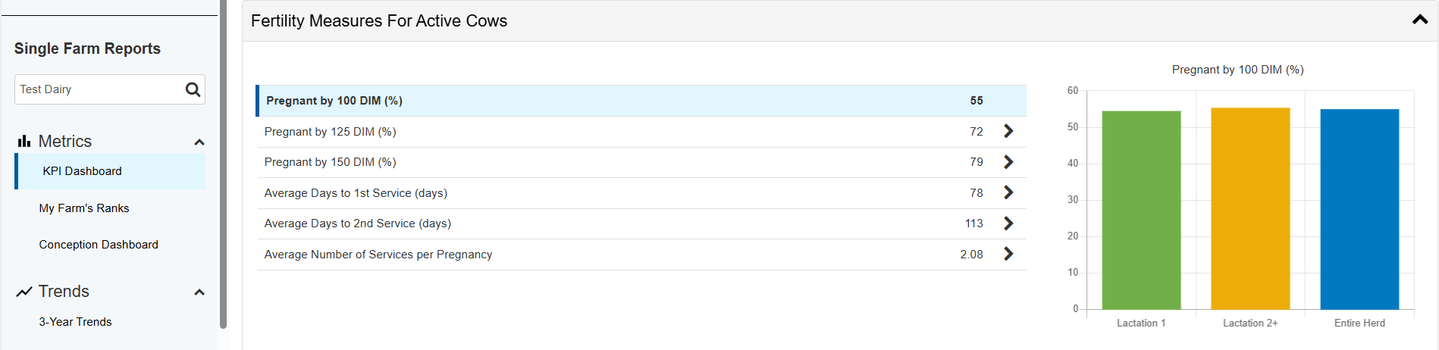The width and height of the screenshot is (1439, 350).
Task: Click the orange Lactation 2+ bar
Action: (1250, 208)
